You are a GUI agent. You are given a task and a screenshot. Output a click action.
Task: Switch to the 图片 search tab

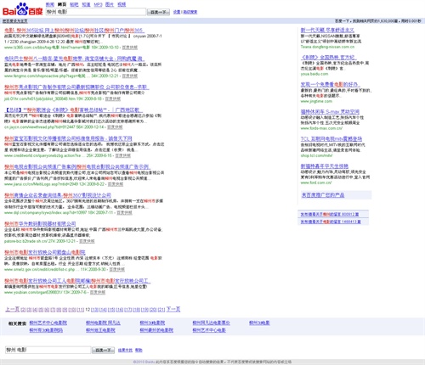110,4
